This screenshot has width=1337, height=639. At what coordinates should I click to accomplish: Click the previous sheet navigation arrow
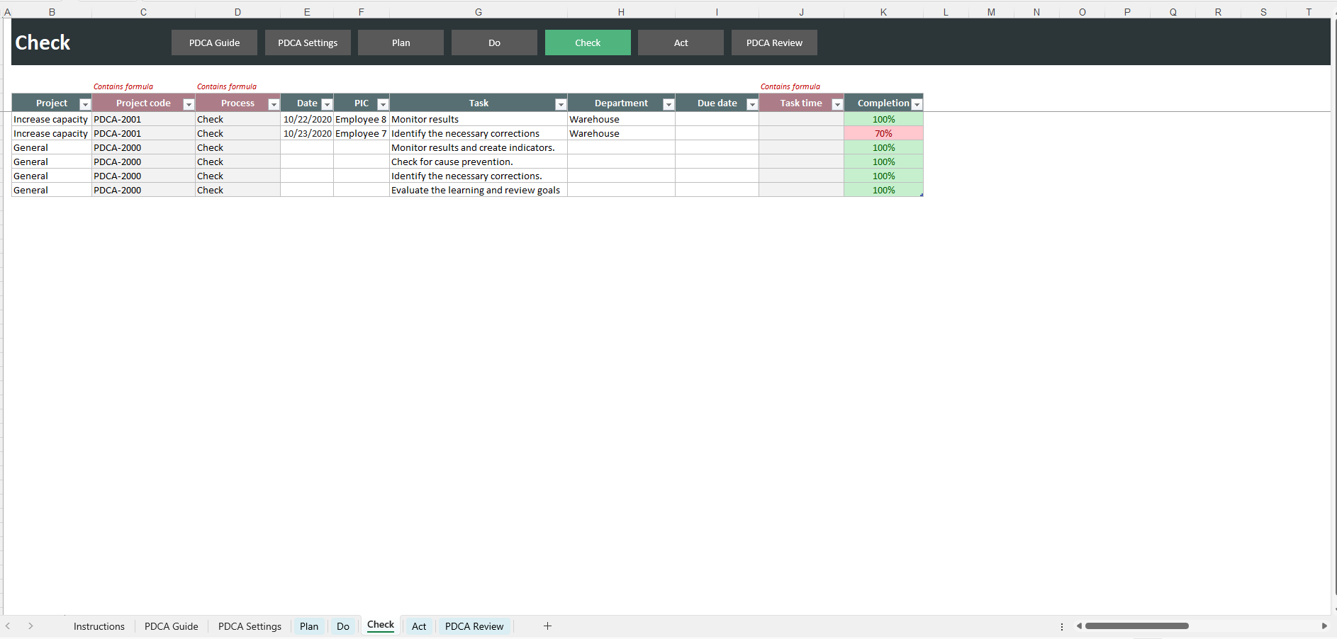pos(8,626)
